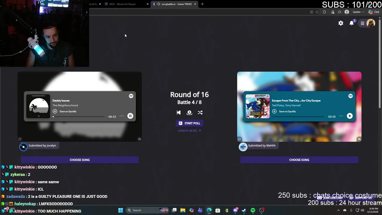
Task: Open the hamburger menu beside the avatar
Action: click(362, 23)
